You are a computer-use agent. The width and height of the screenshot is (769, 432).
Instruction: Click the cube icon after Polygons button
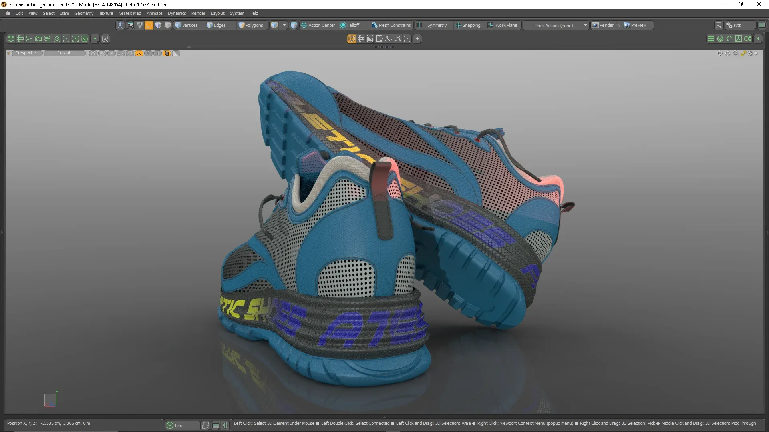274,25
